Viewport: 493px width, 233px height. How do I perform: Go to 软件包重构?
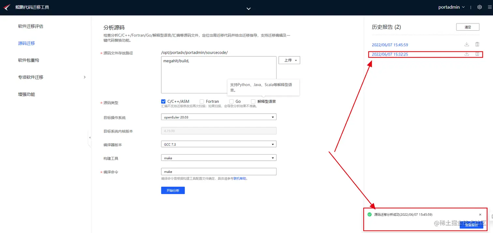29,60
